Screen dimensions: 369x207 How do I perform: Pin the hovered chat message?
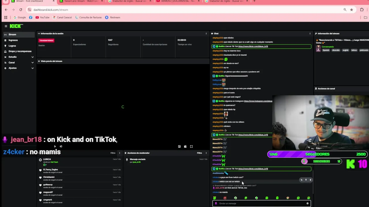(x=306, y=180)
